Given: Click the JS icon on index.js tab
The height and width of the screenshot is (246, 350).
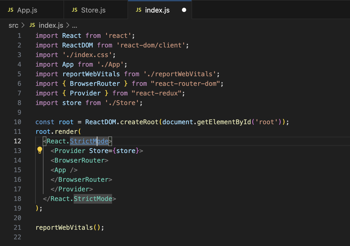Looking at the screenshot, I should pos(138,10).
